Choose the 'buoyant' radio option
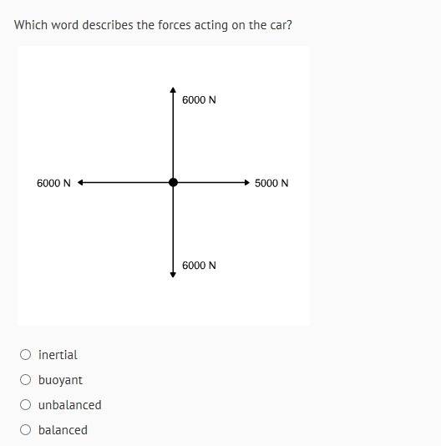441x446 pixels. [26, 379]
